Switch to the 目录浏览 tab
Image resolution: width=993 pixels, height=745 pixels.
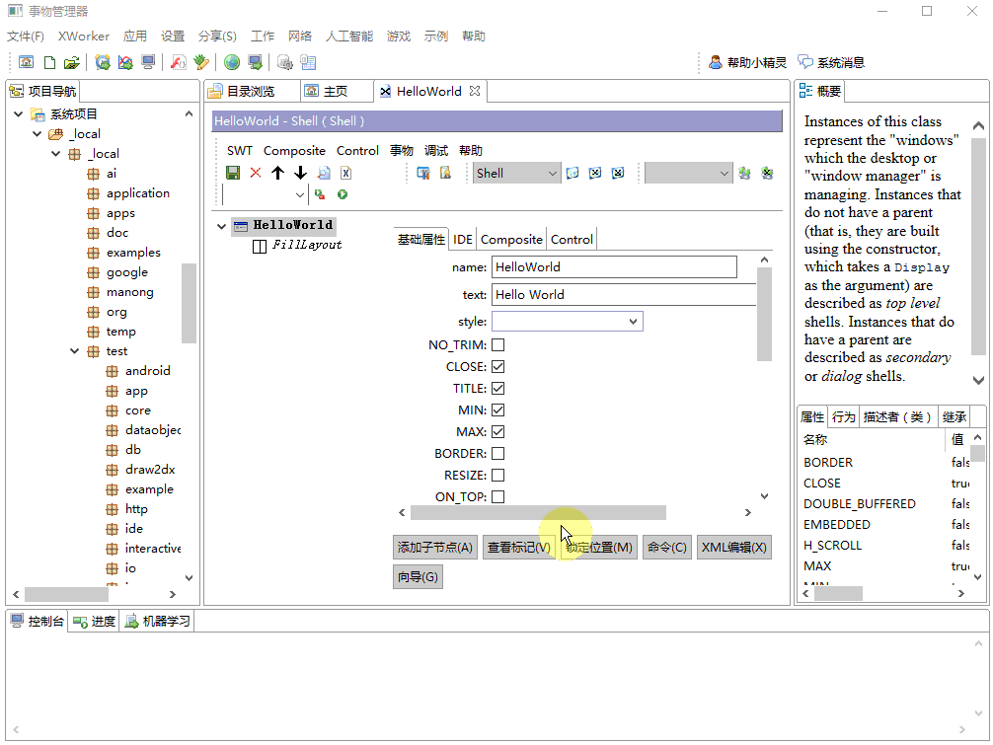point(251,91)
